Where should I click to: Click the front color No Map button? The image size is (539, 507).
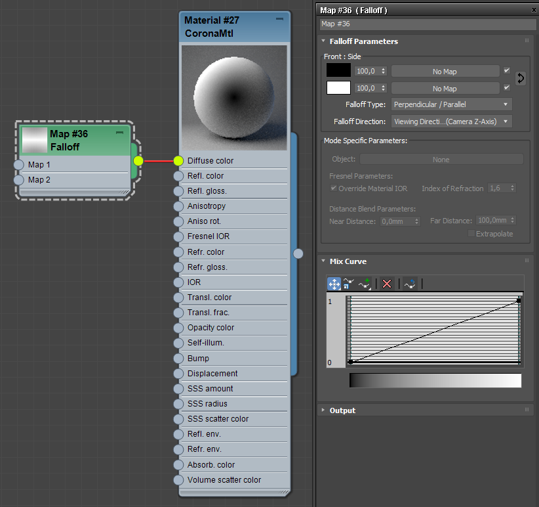[445, 71]
